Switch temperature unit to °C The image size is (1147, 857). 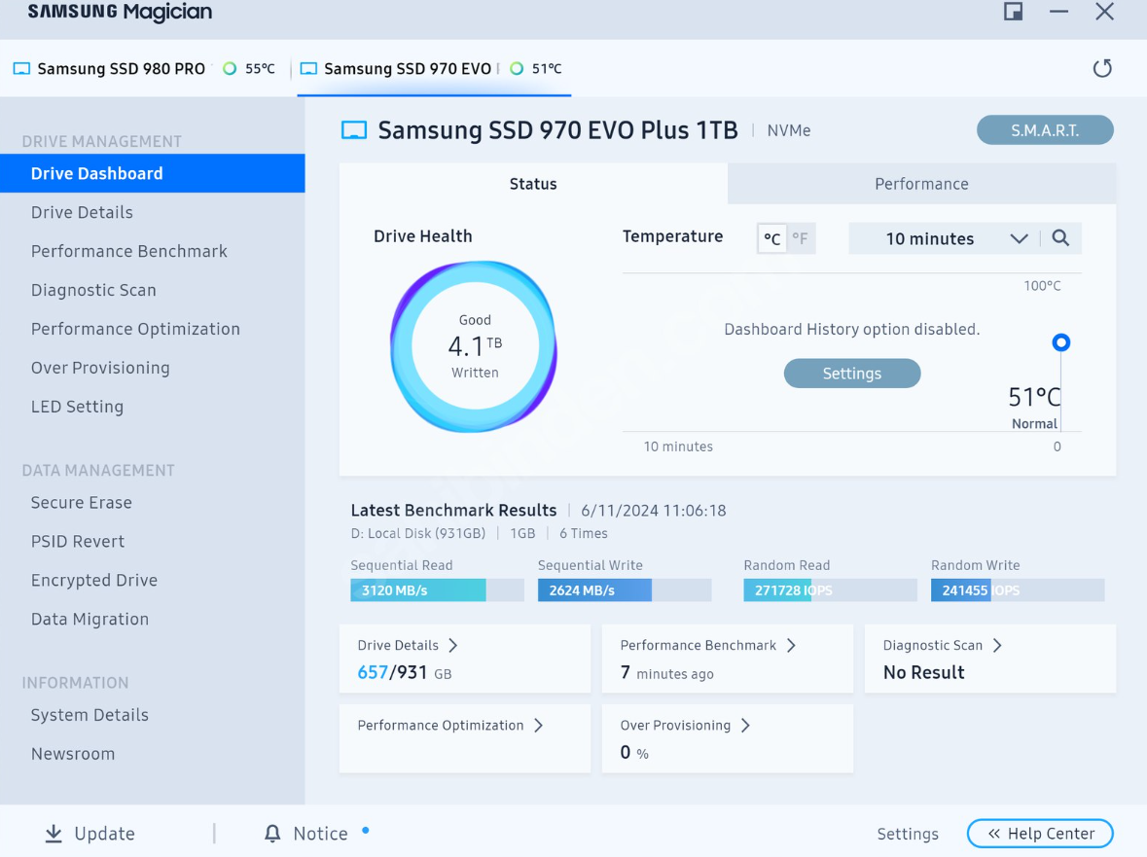tap(771, 238)
